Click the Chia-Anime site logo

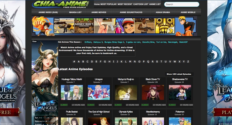(x=60, y=4)
